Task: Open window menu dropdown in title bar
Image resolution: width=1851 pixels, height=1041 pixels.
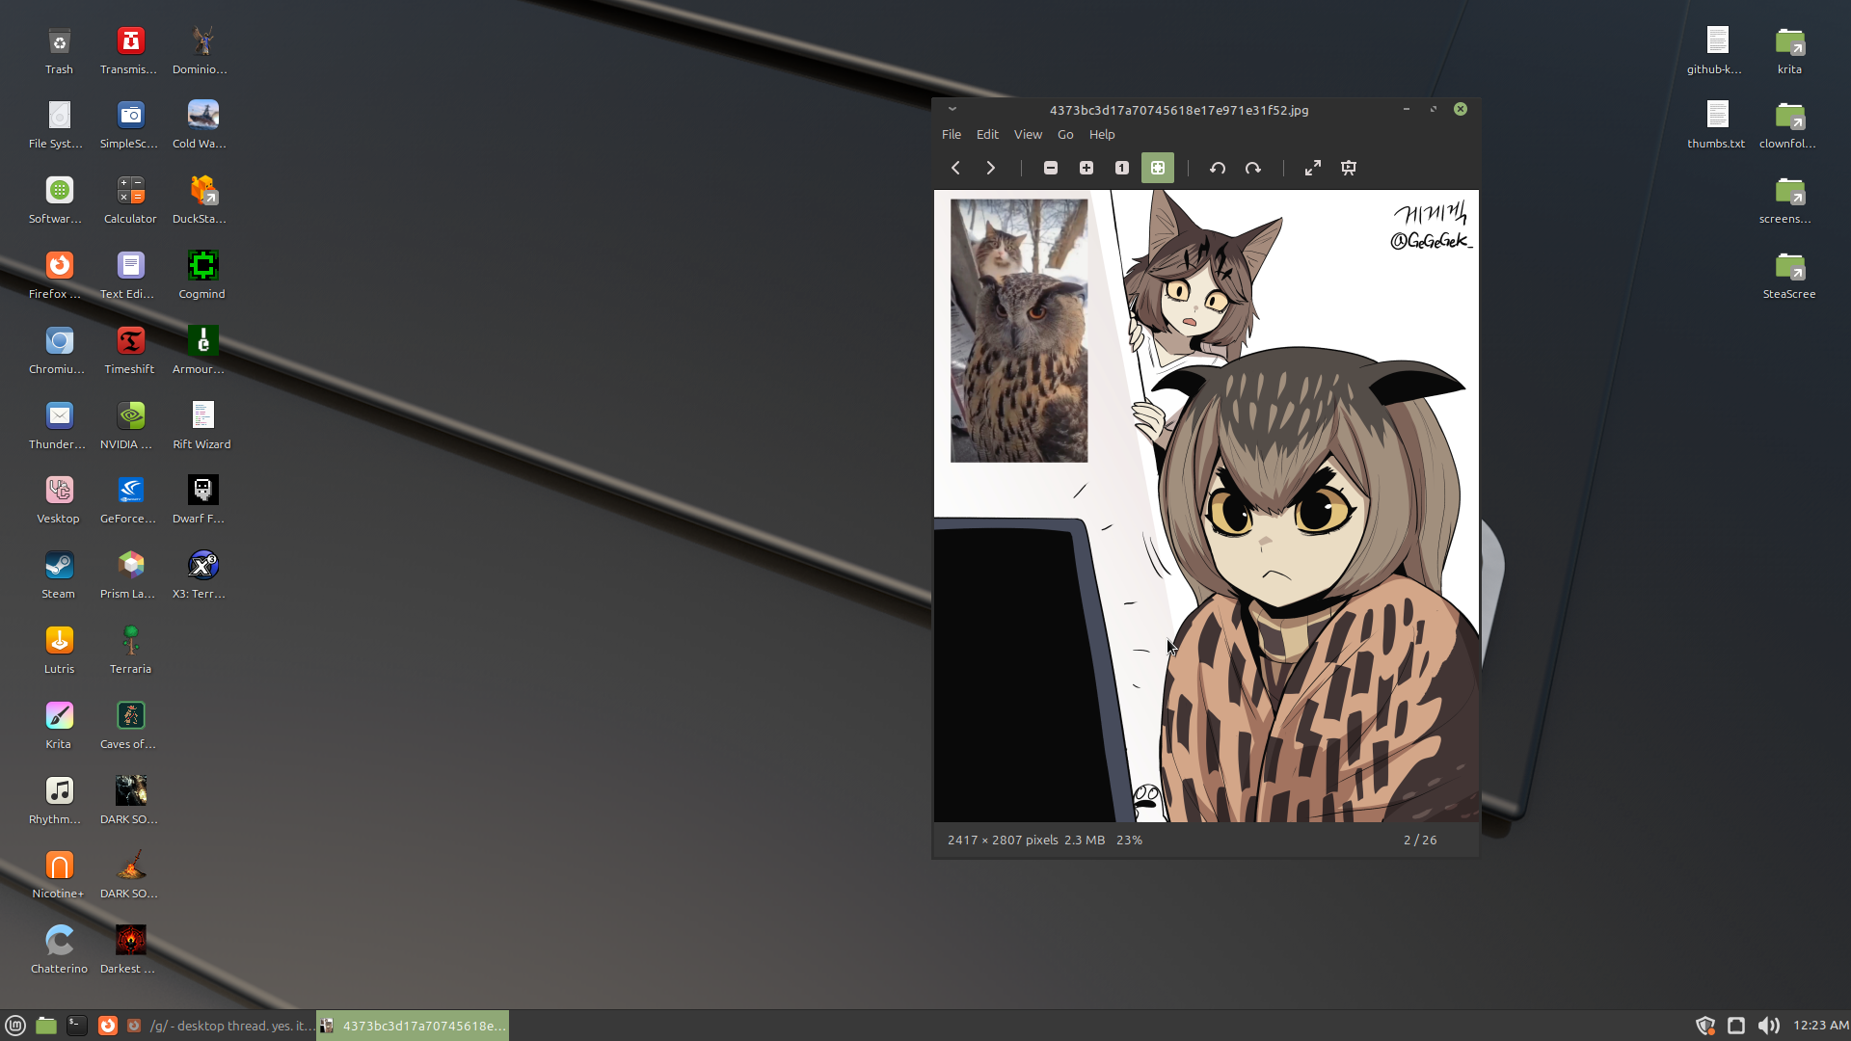Action: 952,109
